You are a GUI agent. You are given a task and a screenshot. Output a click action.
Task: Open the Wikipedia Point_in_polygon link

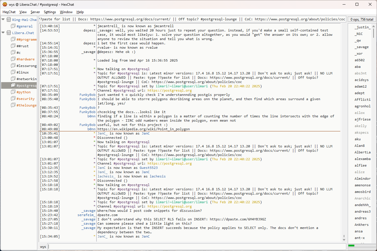point(143,129)
